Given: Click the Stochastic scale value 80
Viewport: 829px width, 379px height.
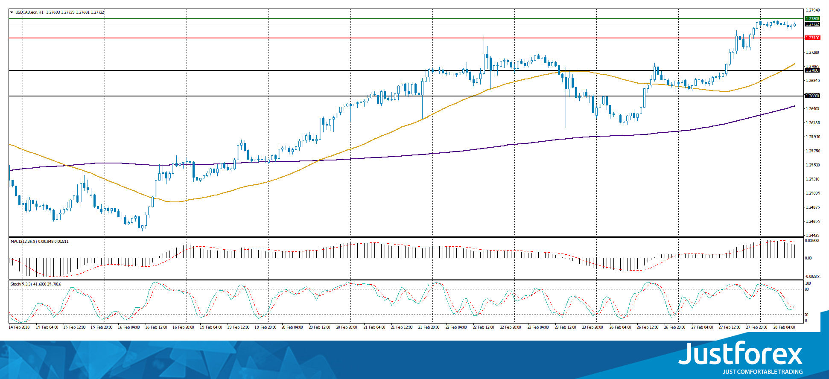Looking at the screenshot, I should [807, 289].
